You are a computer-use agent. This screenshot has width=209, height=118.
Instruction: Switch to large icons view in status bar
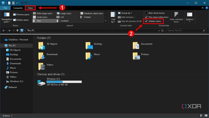[206, 115]
